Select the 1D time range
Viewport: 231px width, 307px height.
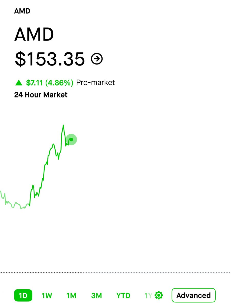[x=23, y=295]
